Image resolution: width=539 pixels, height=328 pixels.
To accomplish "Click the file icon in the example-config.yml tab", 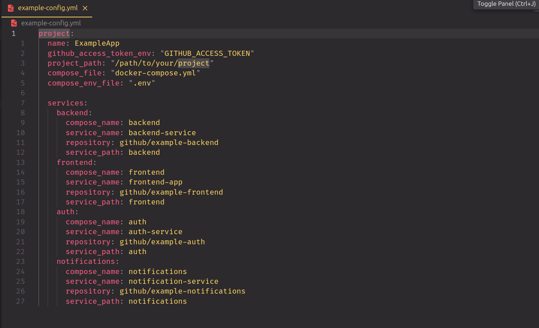I will (11, 8).
